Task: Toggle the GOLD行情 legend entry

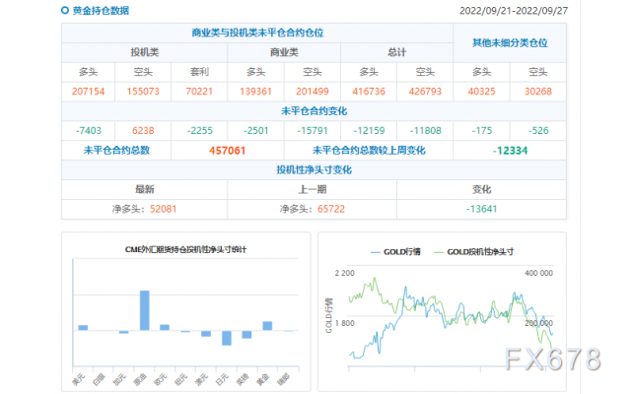Action: click(395, 252)
